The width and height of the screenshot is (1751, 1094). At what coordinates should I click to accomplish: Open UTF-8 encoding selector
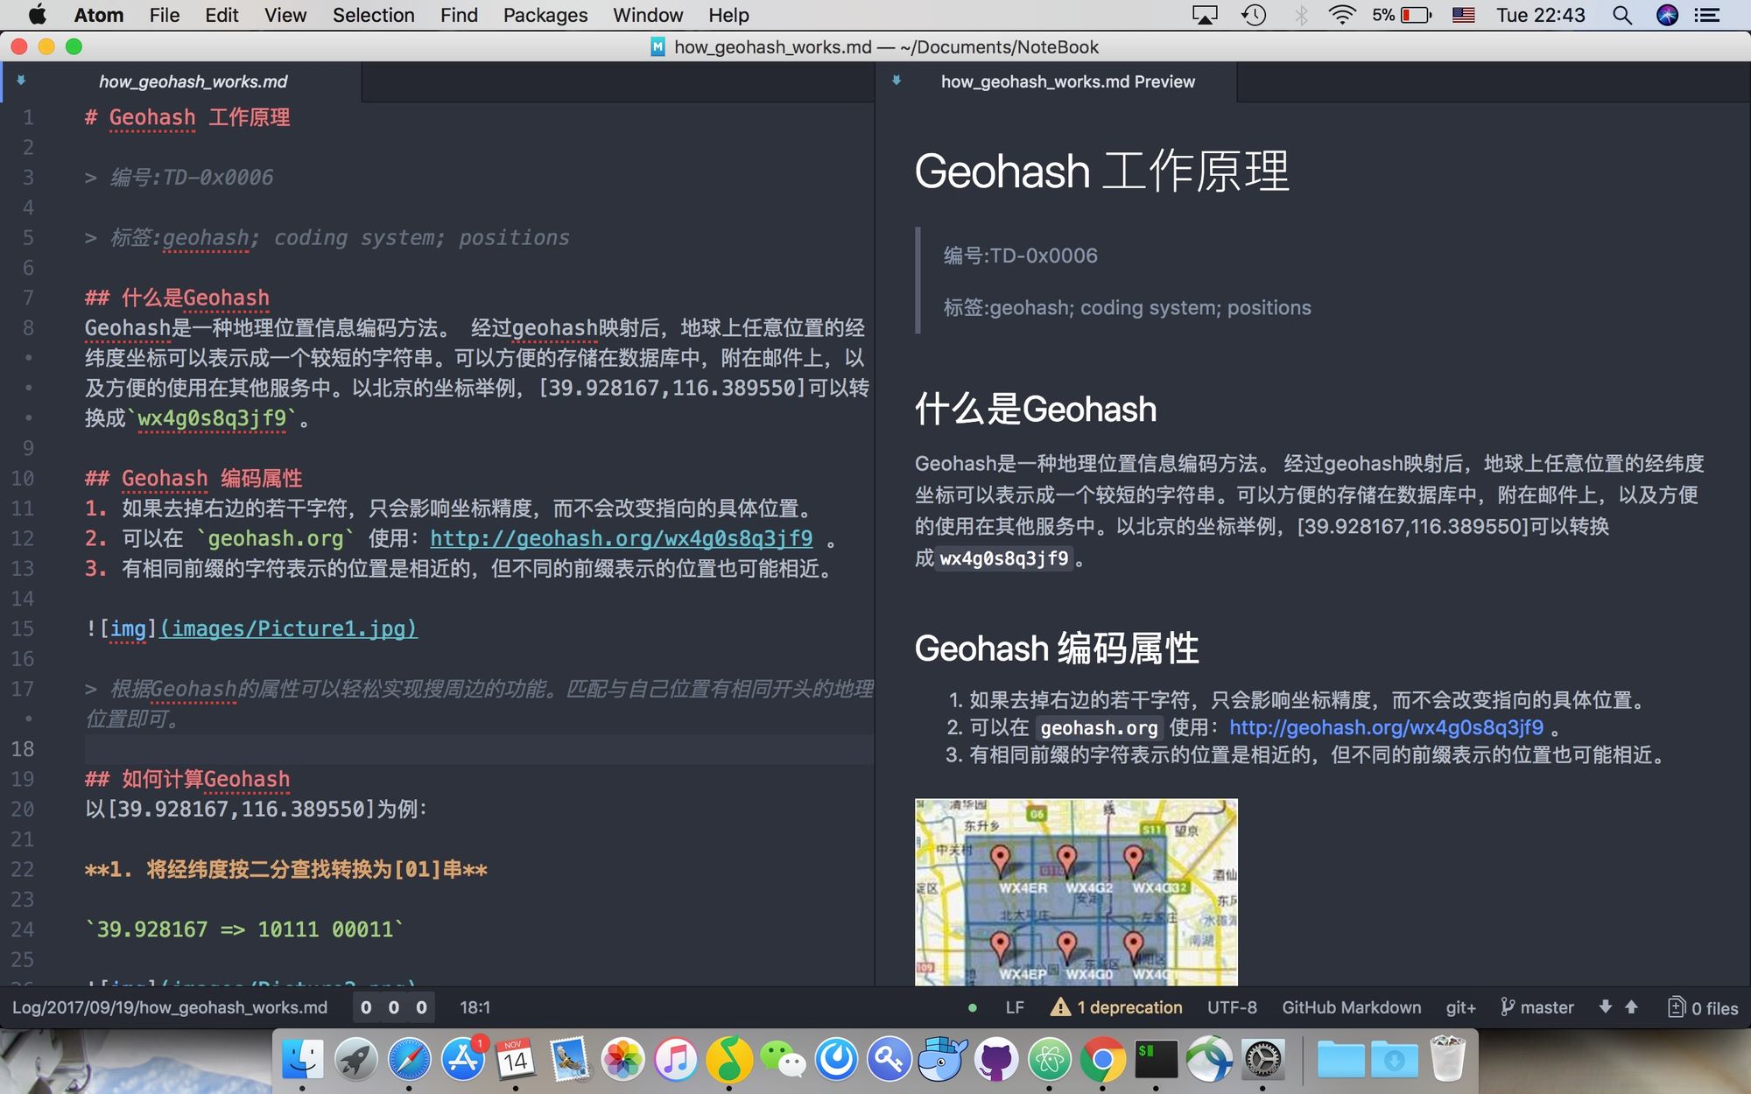click(1232, 1008)
